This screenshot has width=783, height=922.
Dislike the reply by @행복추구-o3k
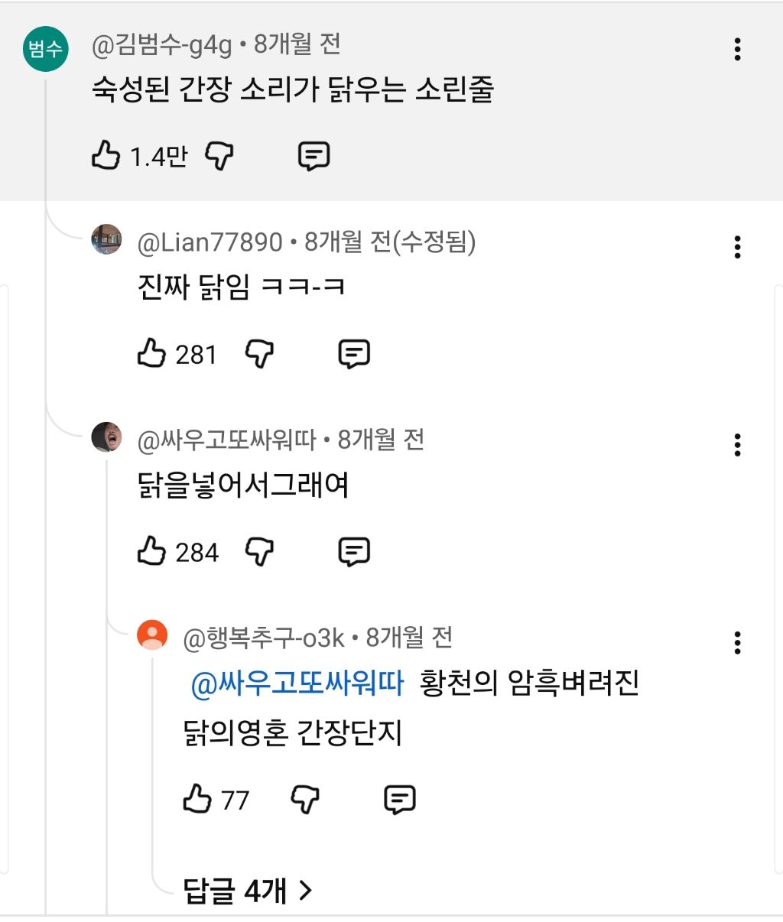click(305, 800)
